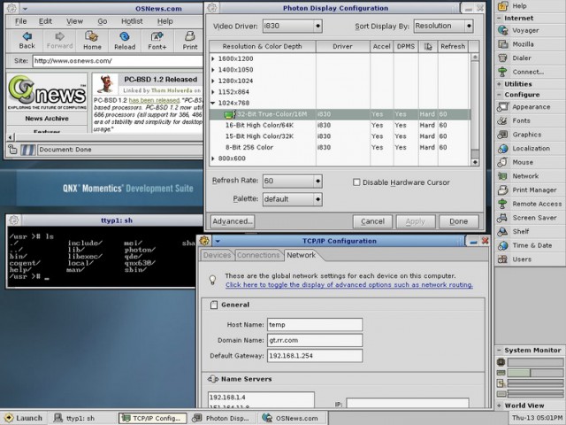Open the Hotlist menu in OSNews browser

click(132, 21)
